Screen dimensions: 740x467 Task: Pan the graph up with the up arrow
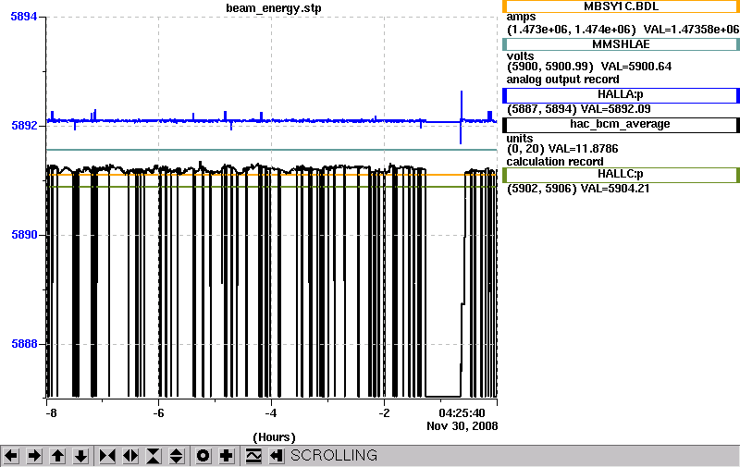(57, 456)
